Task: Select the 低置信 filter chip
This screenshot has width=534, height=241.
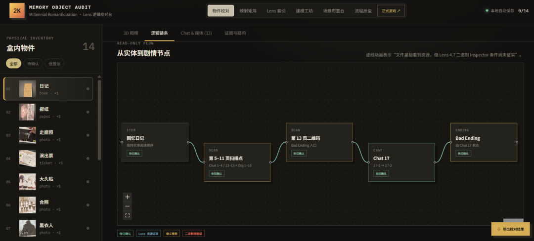Action: coord(54,64)
